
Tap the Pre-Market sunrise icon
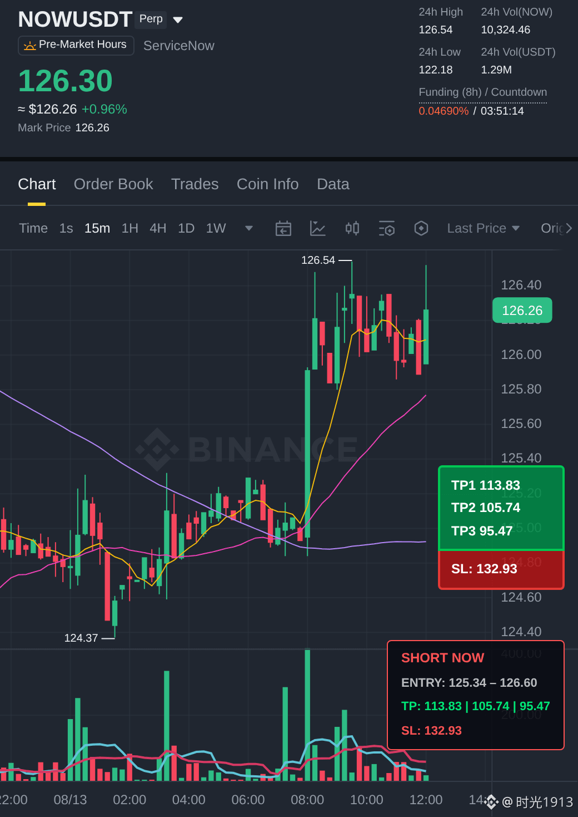[30, 46]
